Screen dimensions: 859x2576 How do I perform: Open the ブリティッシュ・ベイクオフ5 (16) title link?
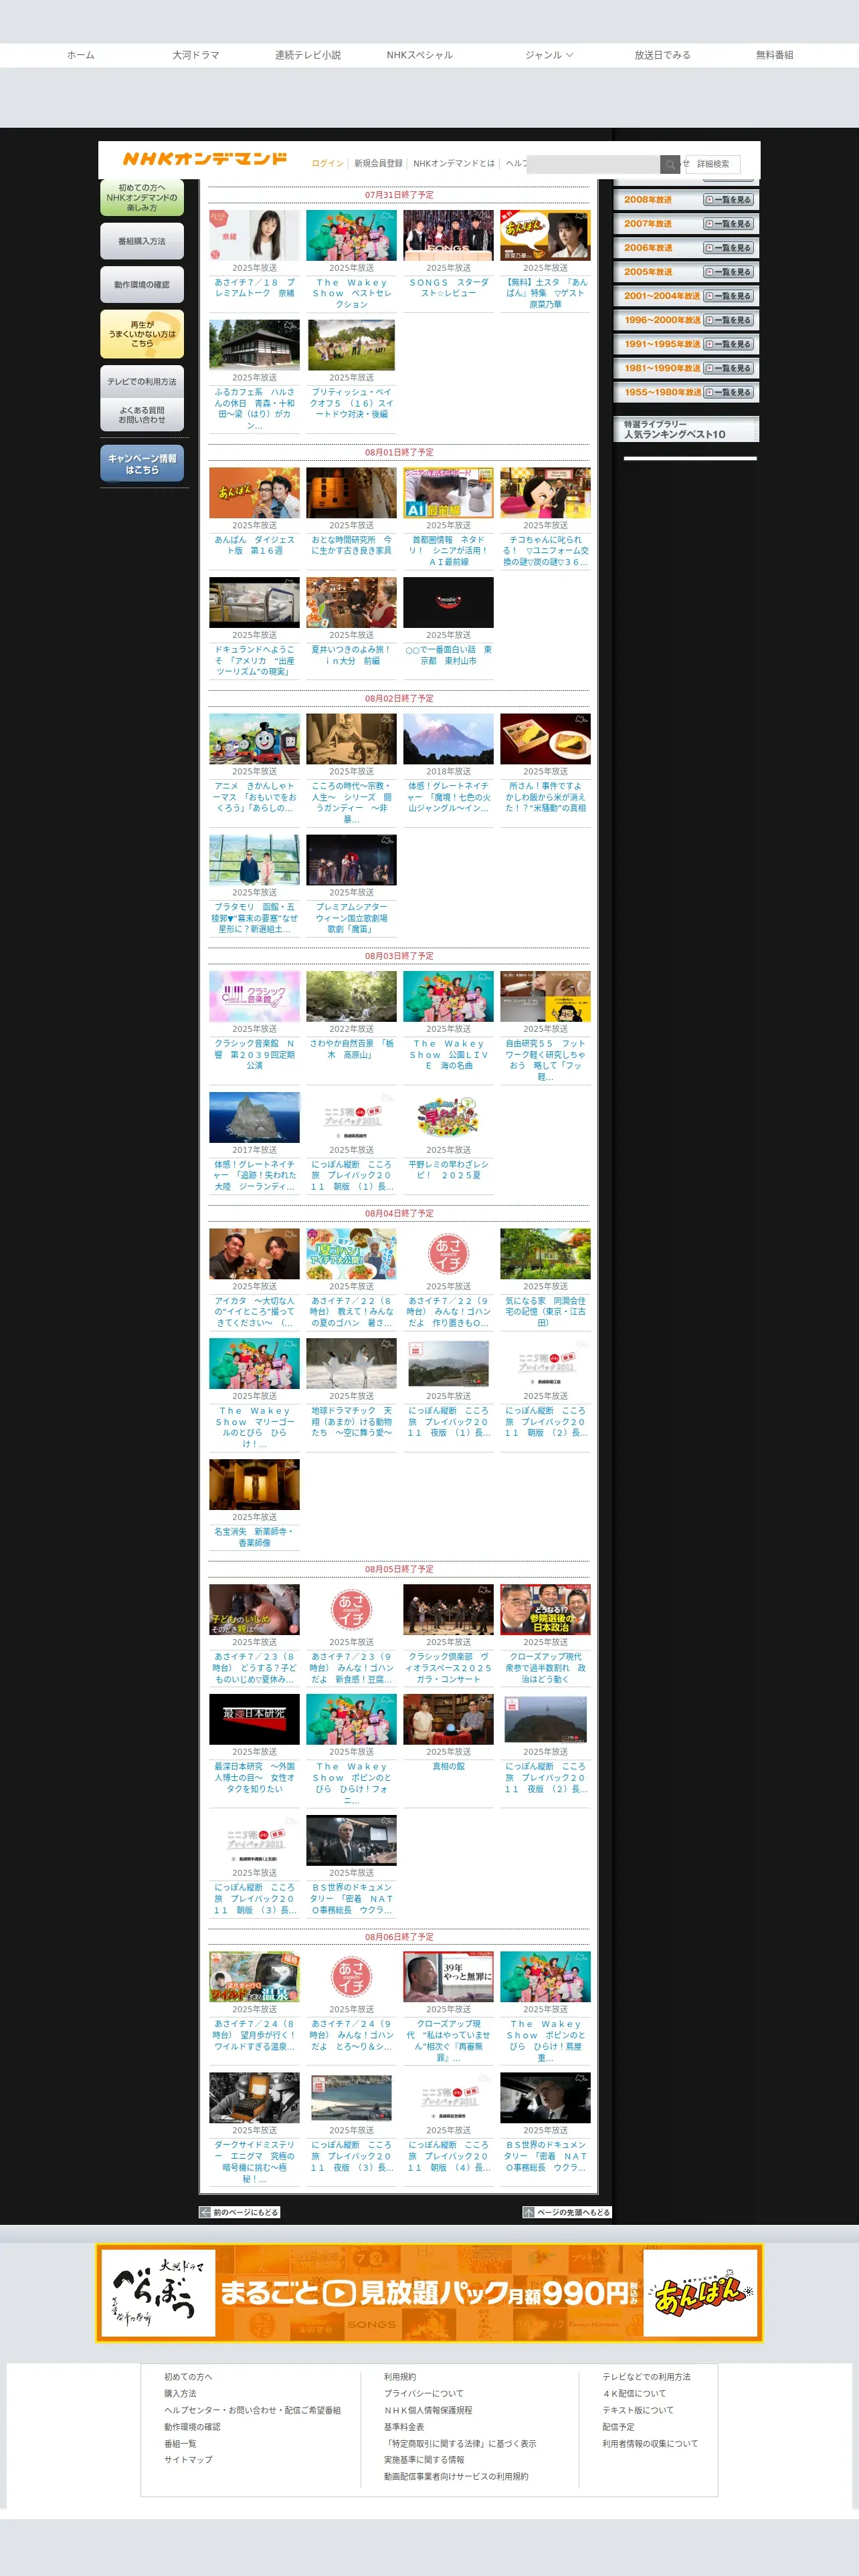pos(351,403)
